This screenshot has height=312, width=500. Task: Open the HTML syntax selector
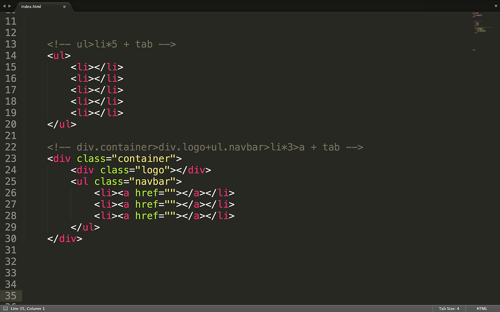point(482,308)
